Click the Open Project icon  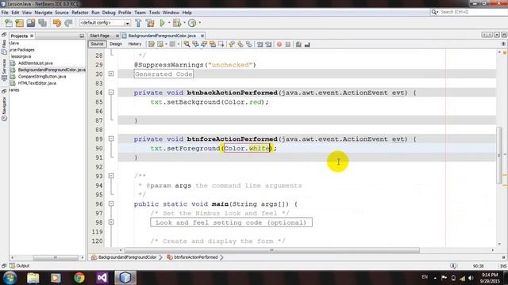pyautogui.click(x=31, y=23)
